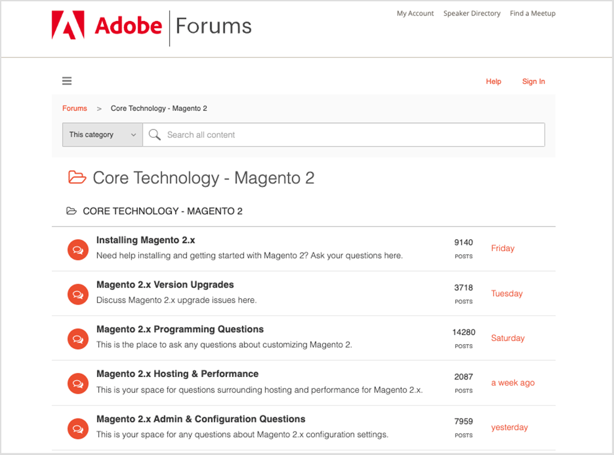614x455 pixels.
Task: Click chat icon for Admin & Configuration Questions
Action: (78, 429)
